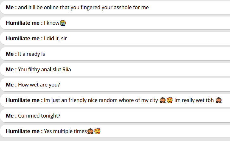Click the monkey emoji after "really wet tbh"
Viewport: 230px width, 141px height.
(x=218, y=100)
